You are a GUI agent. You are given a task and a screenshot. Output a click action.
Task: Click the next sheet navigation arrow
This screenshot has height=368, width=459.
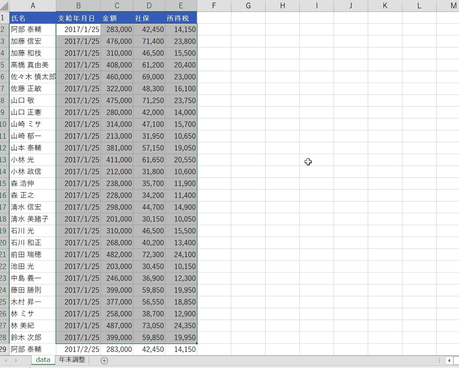tap(16, 360)
